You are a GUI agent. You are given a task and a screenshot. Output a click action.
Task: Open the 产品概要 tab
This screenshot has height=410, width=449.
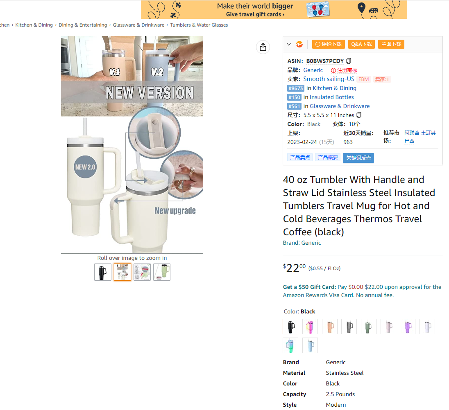click(x=328, y=157)
